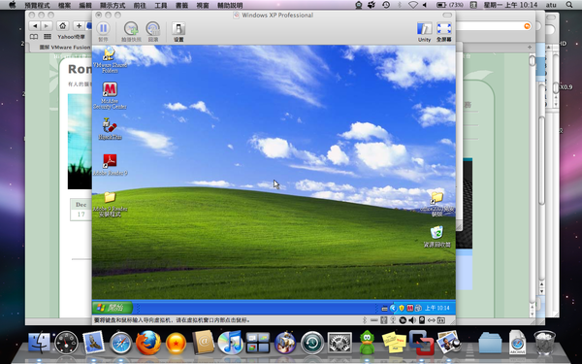Viewport: 582px width, 364px height.
Task: Open the Apple menu
Action: click(x=13, y=5)
